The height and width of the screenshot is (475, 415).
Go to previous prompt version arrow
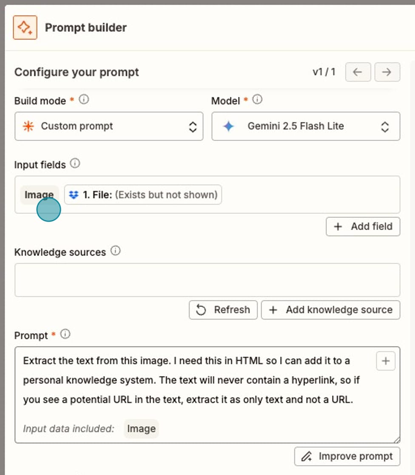[x=358, y=72]
